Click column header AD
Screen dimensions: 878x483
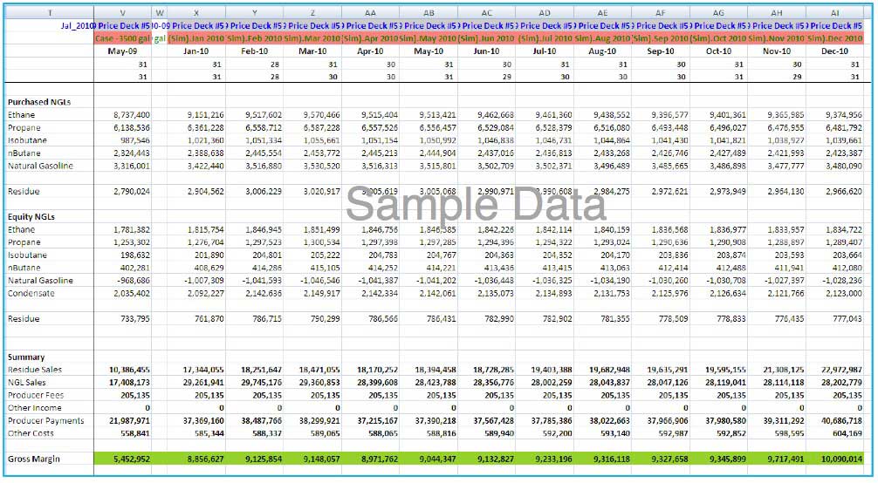[544, 13]
